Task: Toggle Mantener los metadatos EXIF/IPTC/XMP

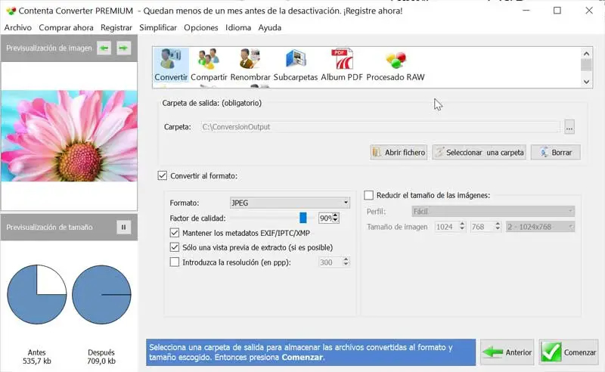Action: tap(175, 233)
